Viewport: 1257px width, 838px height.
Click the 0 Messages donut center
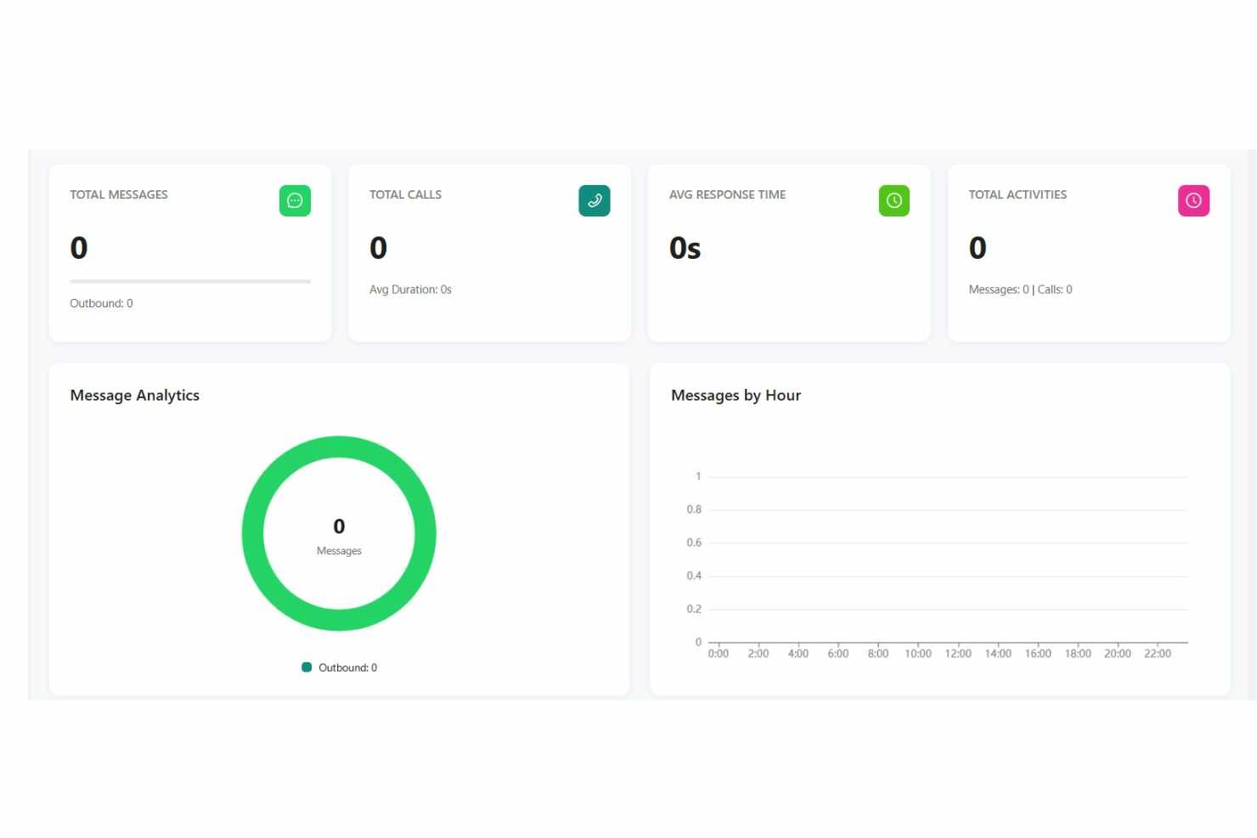pos(339,536)
